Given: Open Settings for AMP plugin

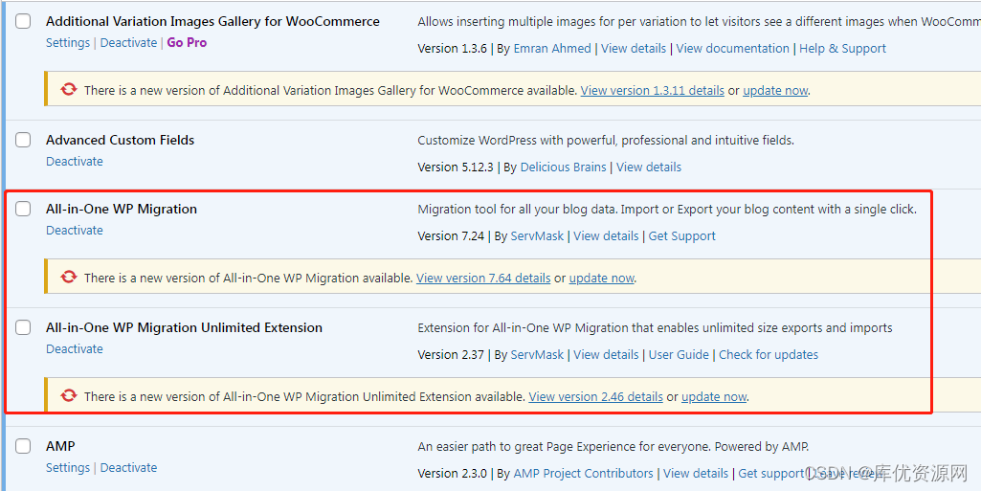Looking at the screenshot, I should click(x=68, y=467).
